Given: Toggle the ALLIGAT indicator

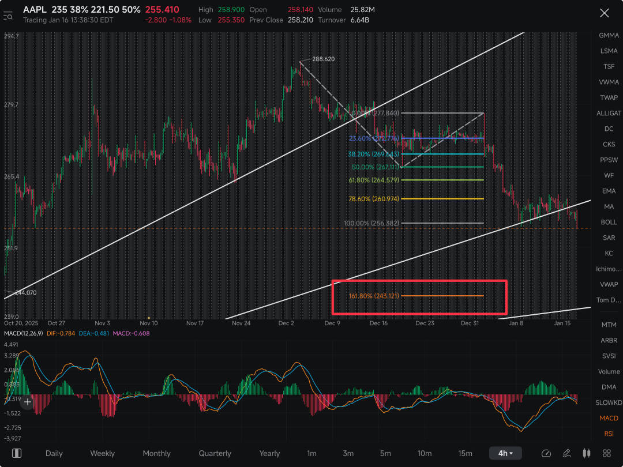Looking at the screenshot, I should click(x=609, y=113).
